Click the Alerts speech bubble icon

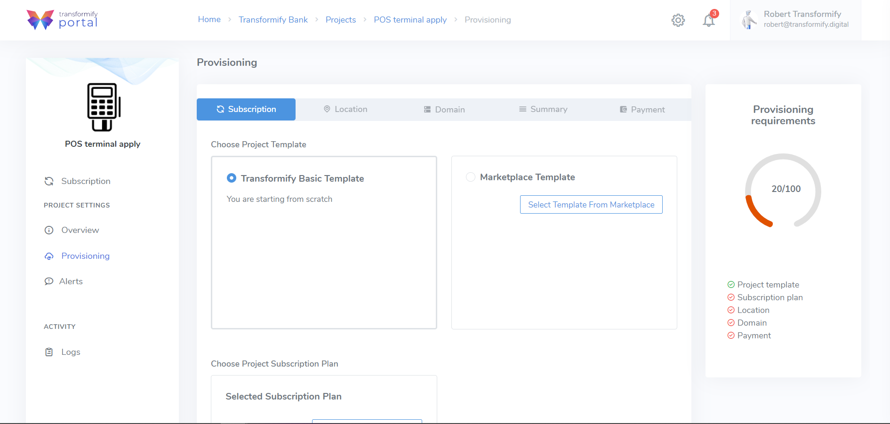49,281
